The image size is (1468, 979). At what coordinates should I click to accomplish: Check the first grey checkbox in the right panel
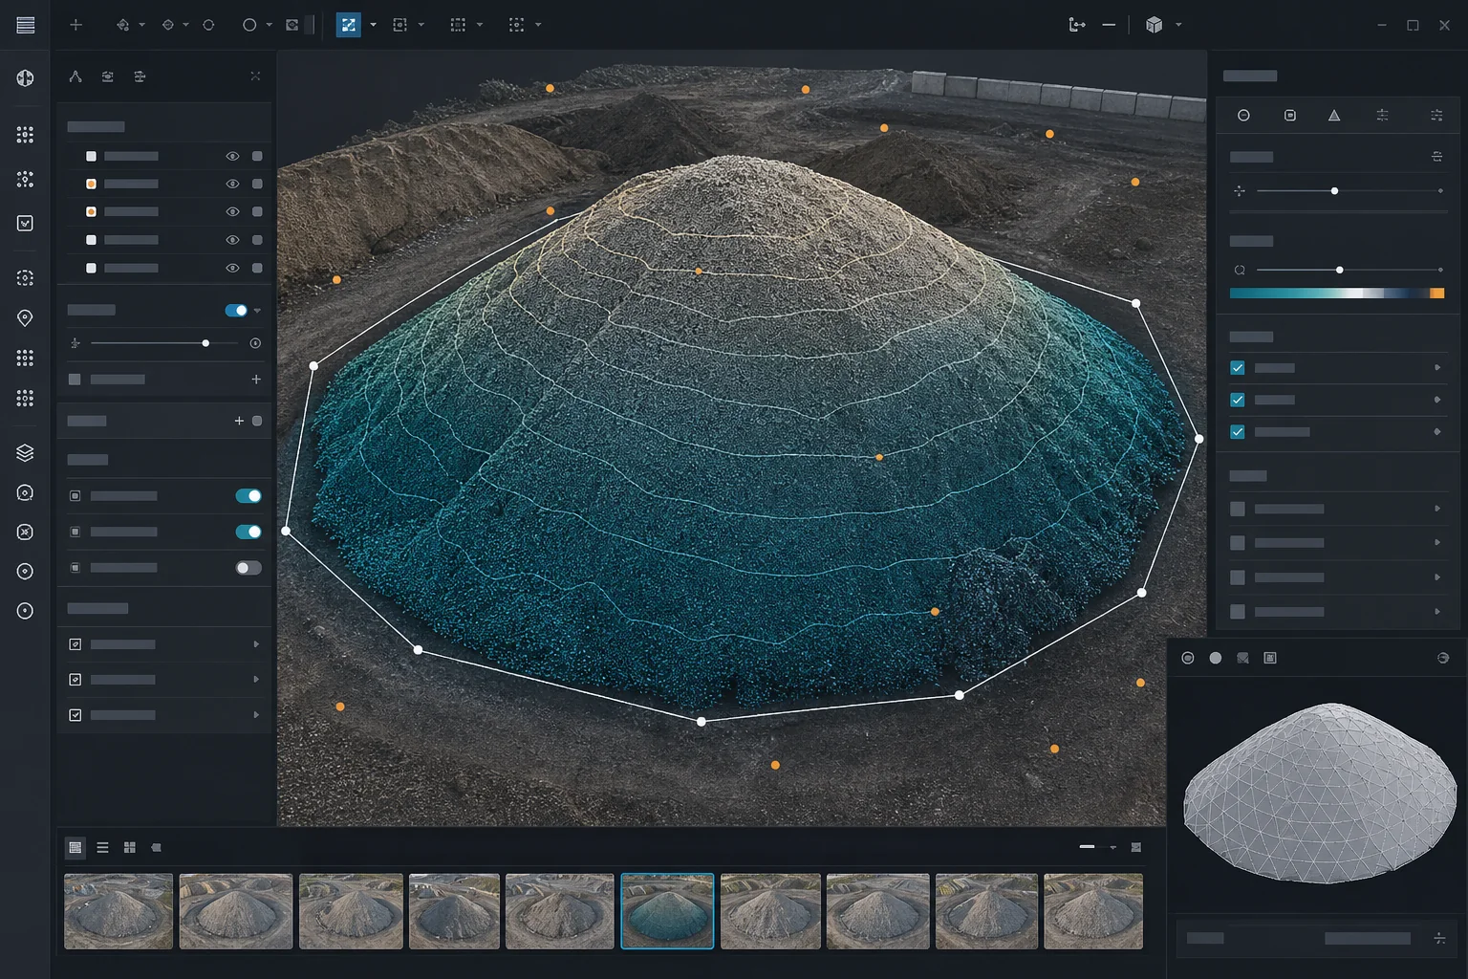pos(1238,510)
